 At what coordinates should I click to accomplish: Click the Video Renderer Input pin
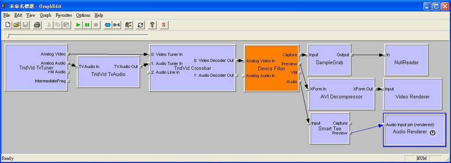tap(383, 89)
